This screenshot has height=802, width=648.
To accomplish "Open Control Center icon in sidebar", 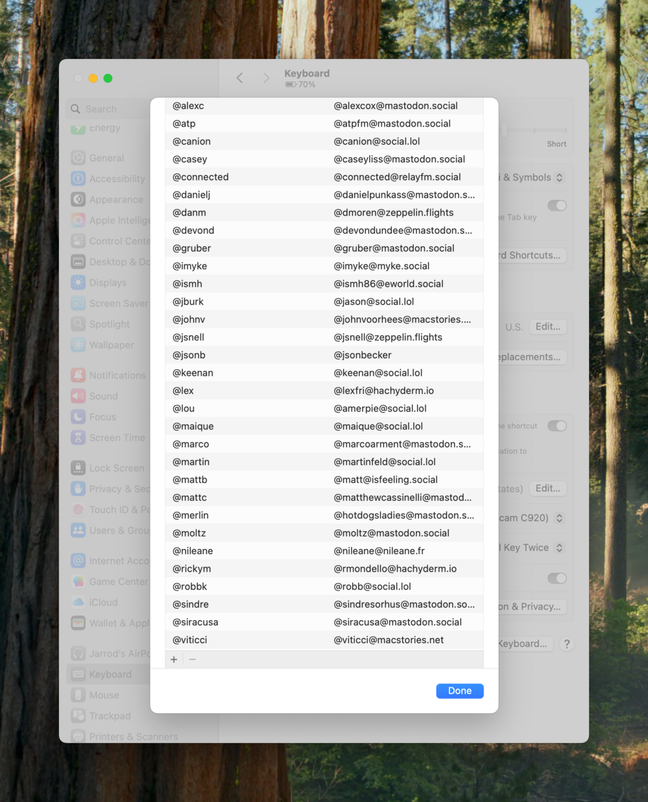I will point(78,241).
